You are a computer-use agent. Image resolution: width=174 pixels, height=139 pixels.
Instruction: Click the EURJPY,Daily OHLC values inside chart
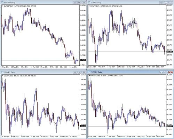tap(111, 6)
